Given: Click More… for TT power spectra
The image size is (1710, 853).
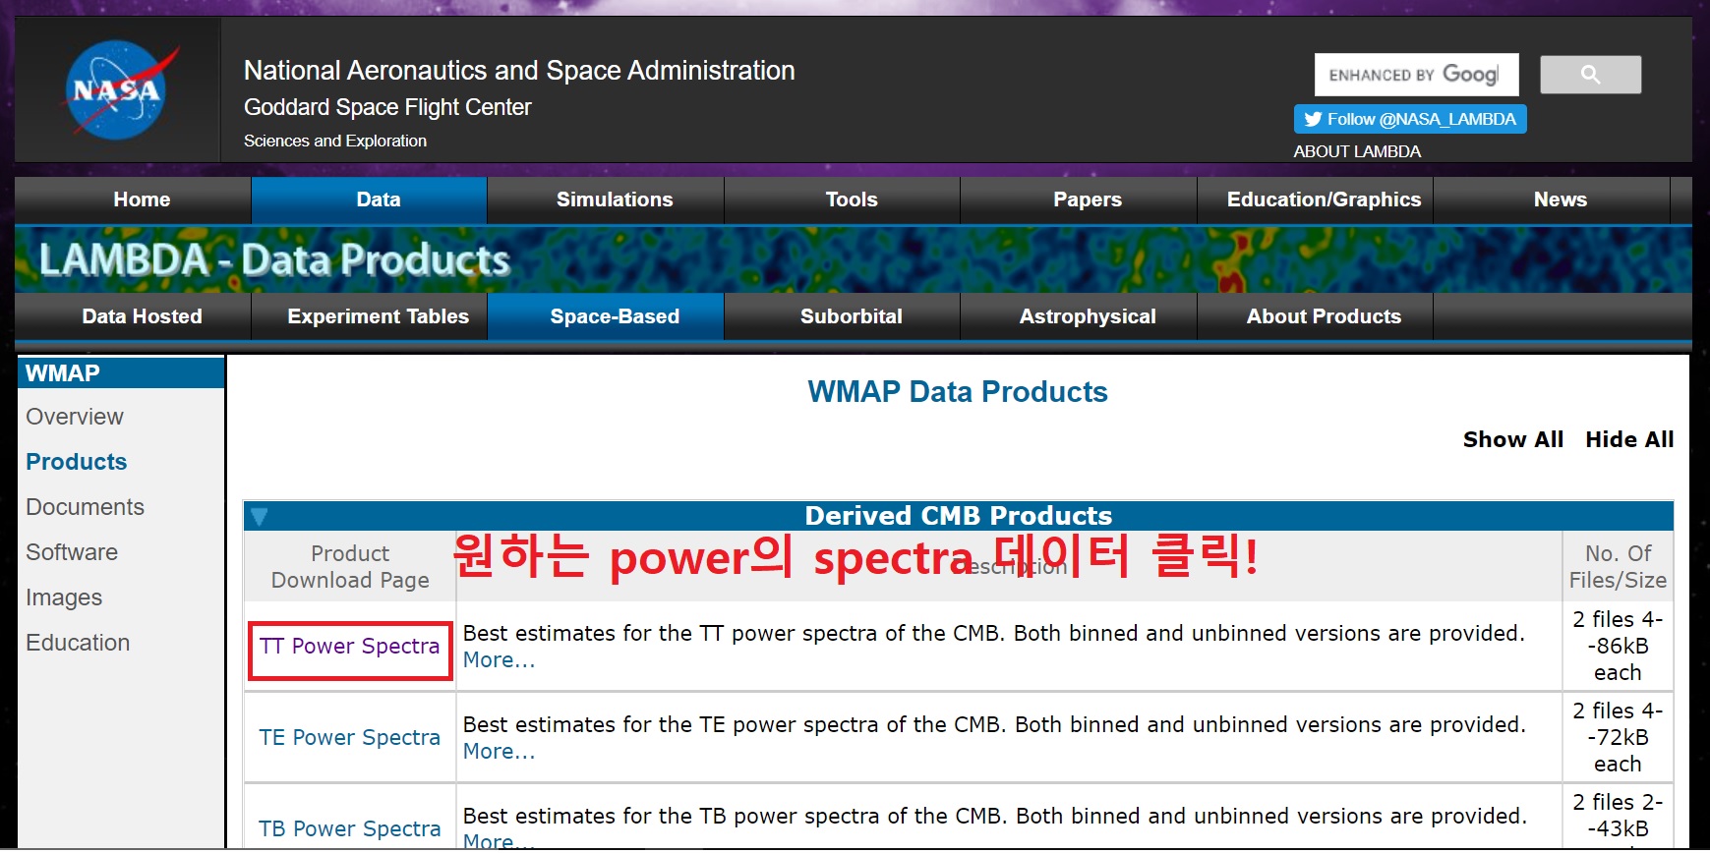Looking at the screenshot, I should pos(500,660).
